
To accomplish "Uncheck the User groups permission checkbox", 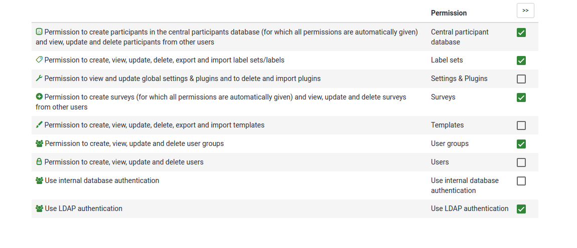I will (521, 144).
